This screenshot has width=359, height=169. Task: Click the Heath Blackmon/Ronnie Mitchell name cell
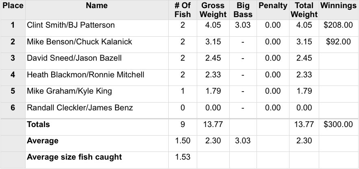85,75
